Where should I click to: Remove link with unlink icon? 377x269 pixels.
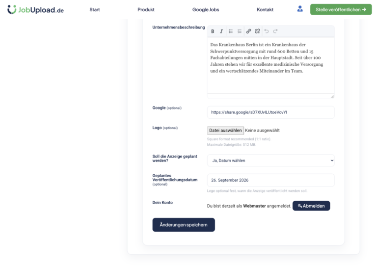[x=258, y=31]
